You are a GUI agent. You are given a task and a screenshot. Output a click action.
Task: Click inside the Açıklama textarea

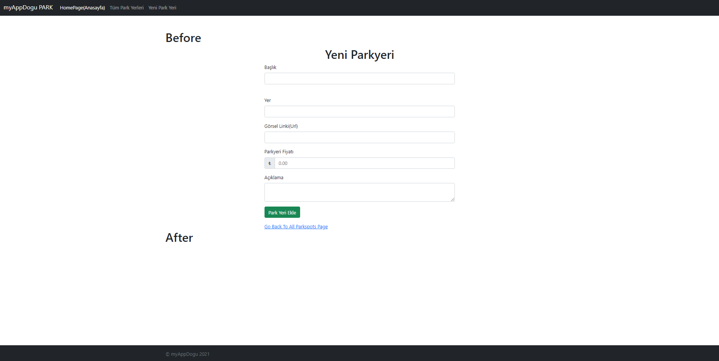(x=359, y=192)
